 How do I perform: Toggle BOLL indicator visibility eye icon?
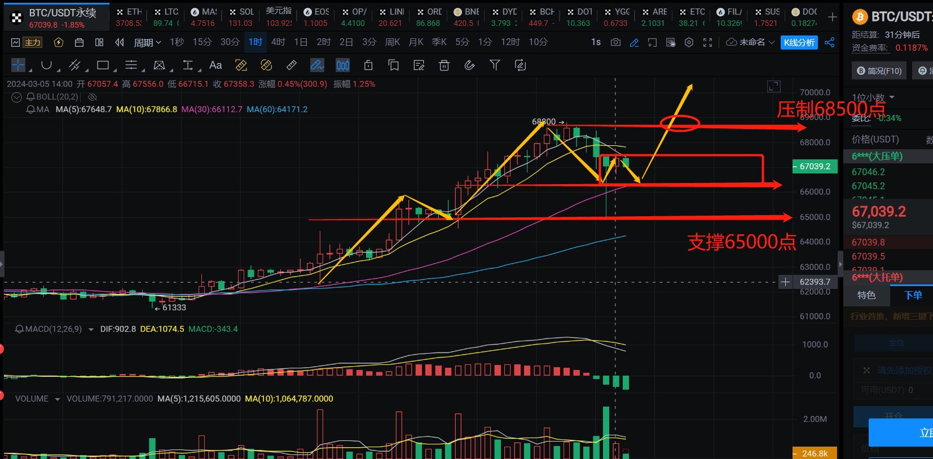point(93,97)
